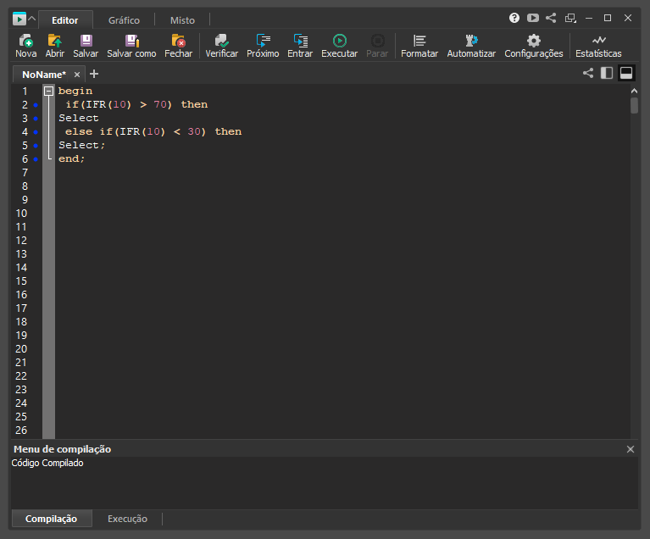
Task: Click the 'end;' line of code
Action: tap(71, 158)
